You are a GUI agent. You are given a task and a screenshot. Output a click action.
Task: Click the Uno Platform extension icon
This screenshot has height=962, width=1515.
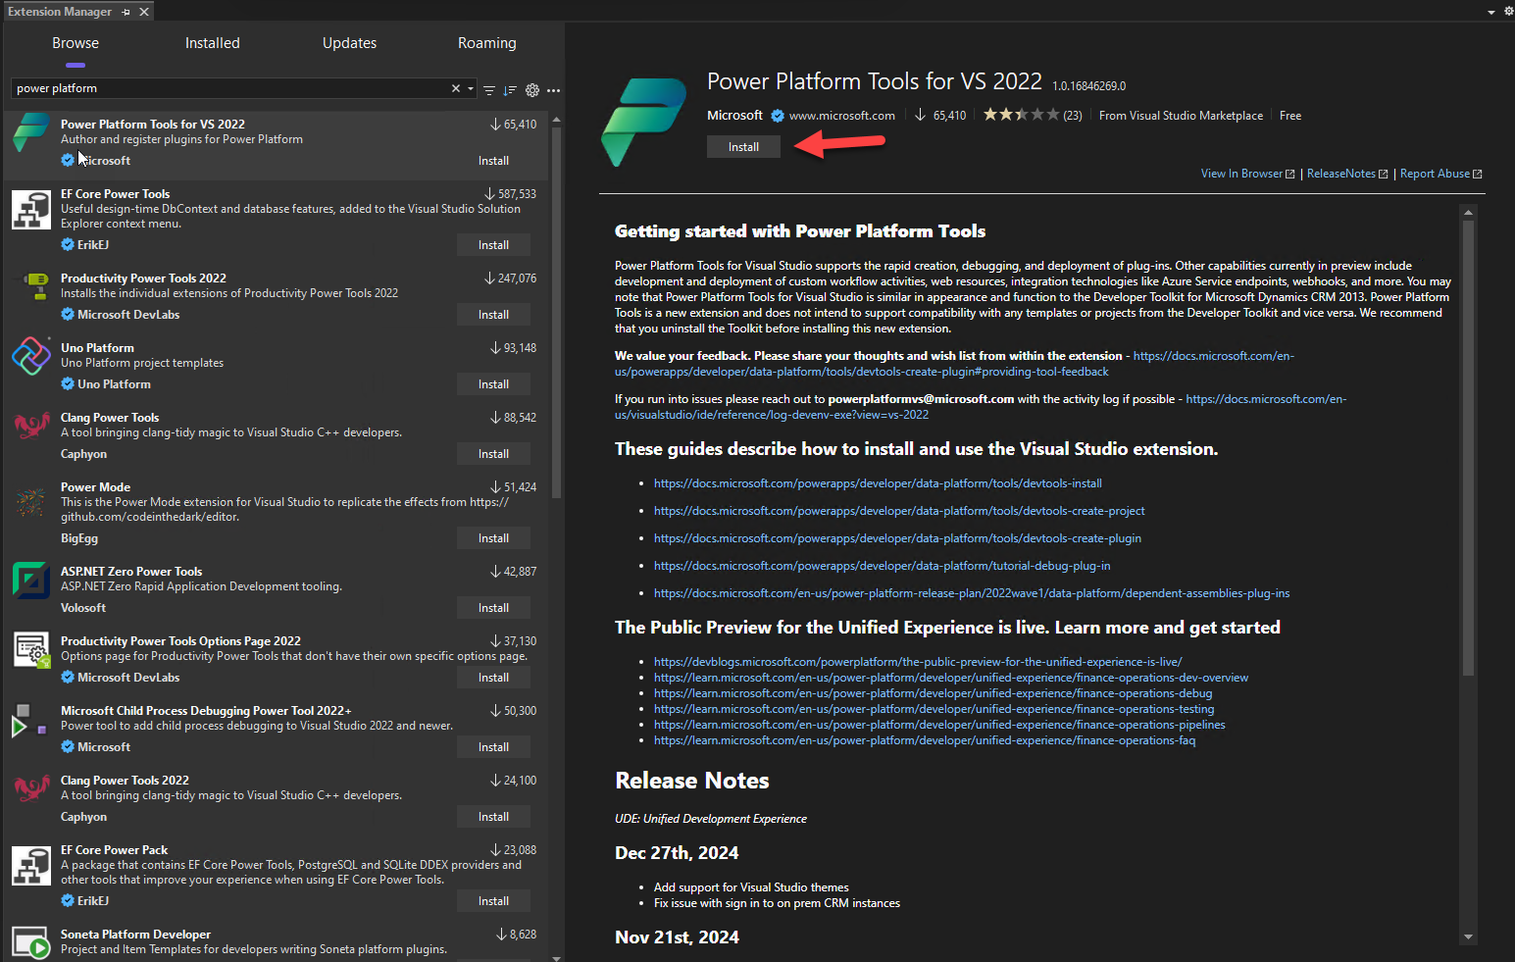point(31,356)
